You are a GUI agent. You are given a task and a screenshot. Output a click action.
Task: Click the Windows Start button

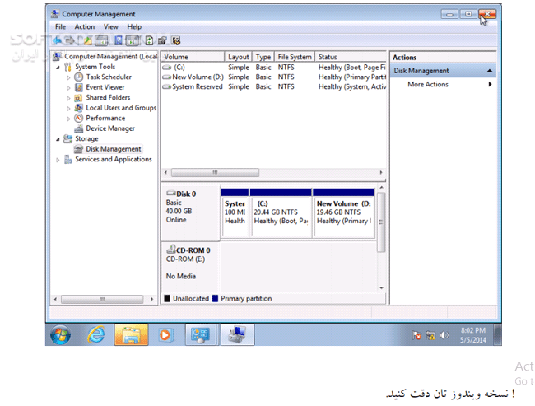click(60, 334)
